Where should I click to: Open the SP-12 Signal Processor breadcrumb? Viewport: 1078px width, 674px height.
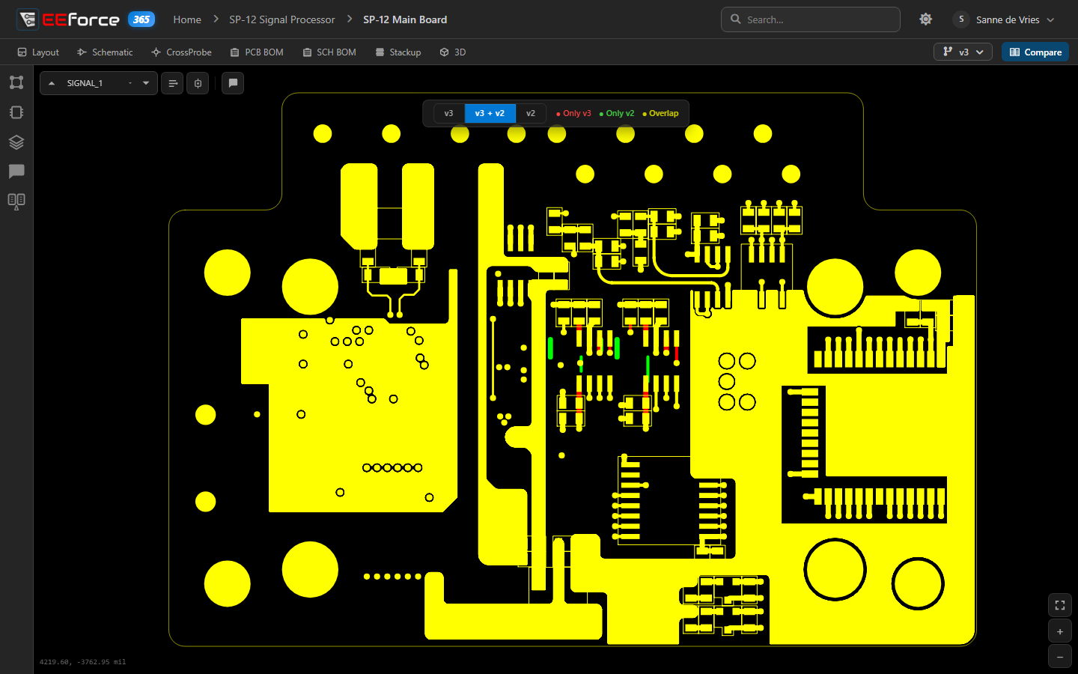click(282, 19)
